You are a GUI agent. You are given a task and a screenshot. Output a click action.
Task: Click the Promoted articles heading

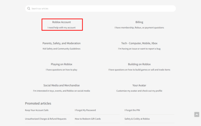click(38, 103)
